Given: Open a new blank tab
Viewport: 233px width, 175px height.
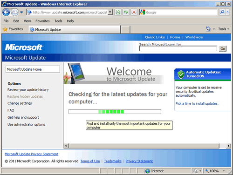Looking at the screenshot, I should (x=125, y=30).
